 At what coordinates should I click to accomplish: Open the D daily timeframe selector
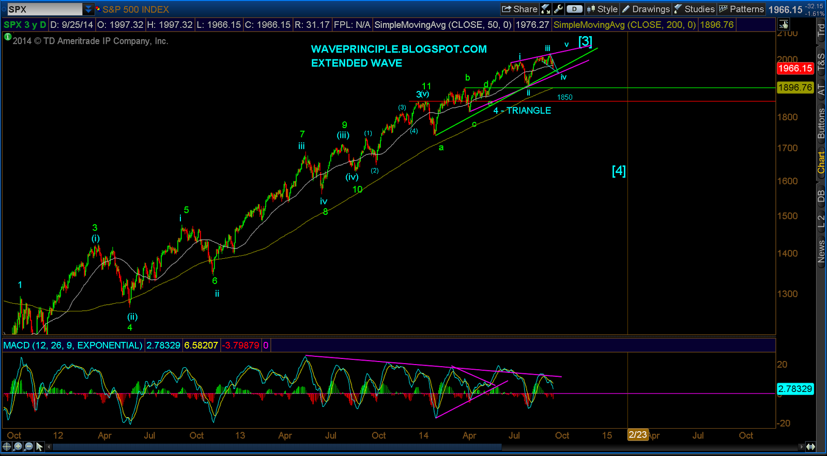[574, 9]
